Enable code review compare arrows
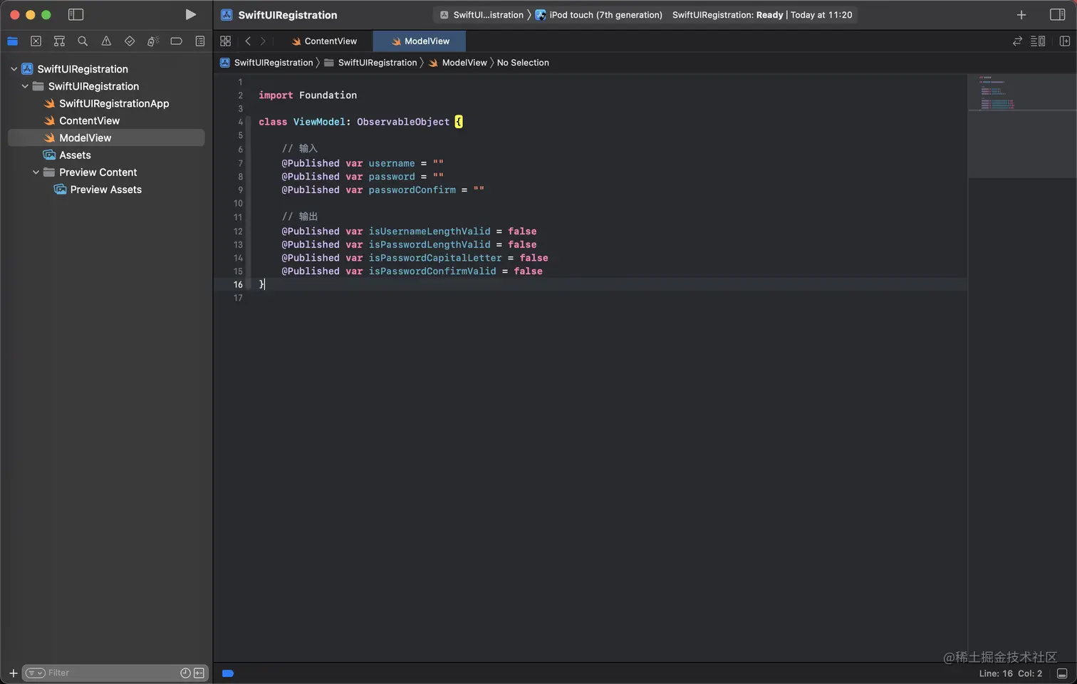This screenshot has width=1077, height=684. 1017,41
